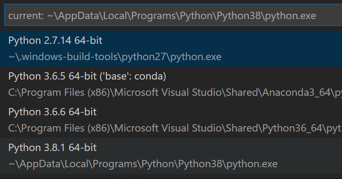Select Python 3.8.1 64-bit interpreter
The image size is (342, 179).
[171, 155]
